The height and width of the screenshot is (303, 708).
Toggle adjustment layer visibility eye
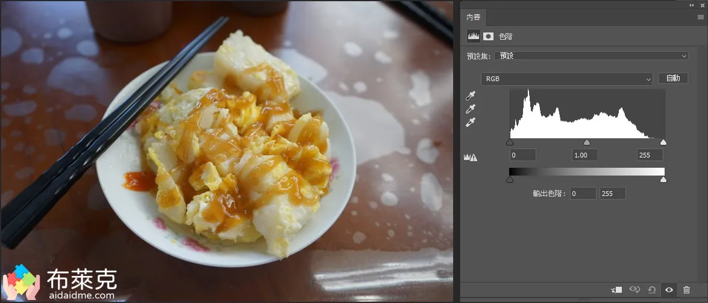click(x=669, y=290)
